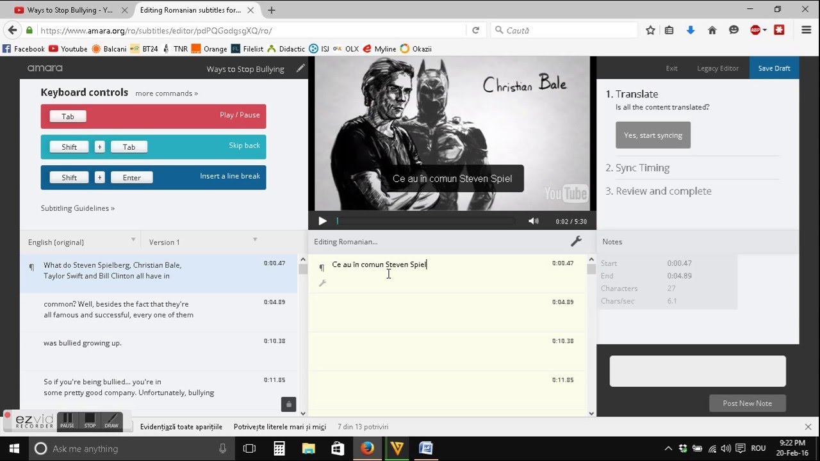Click the Cortana Ask me anything box
This screenshot has width=820, height=461.
coord(131,449)
